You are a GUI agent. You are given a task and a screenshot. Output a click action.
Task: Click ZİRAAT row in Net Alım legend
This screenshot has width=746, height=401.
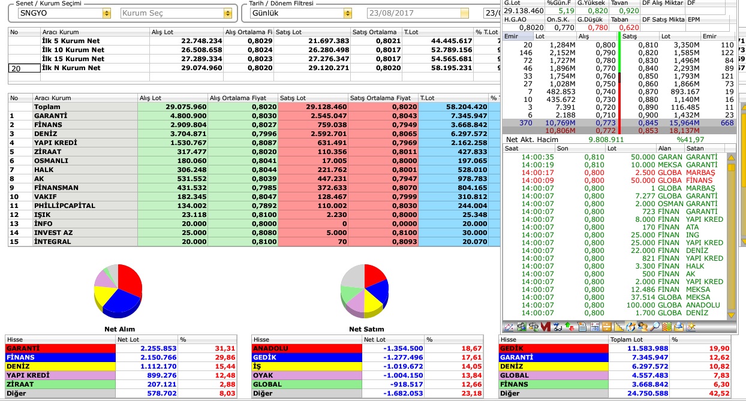click(x=121, y=384)
